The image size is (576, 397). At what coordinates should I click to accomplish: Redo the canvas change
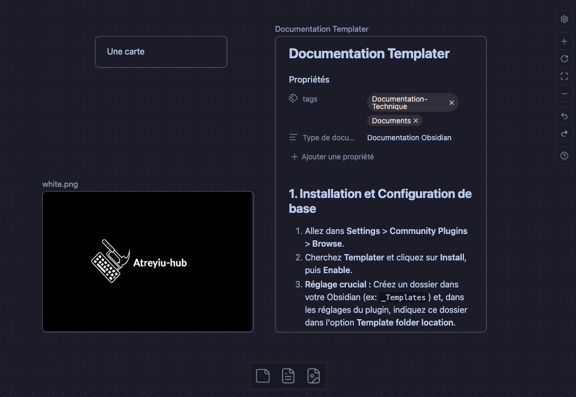564,133
